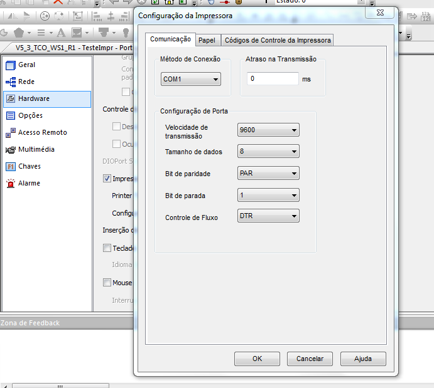Viewport: 434px width, 388px height.
Task: Open the Controle de Fluxo dropdown
Action: (x=268, y=216)
